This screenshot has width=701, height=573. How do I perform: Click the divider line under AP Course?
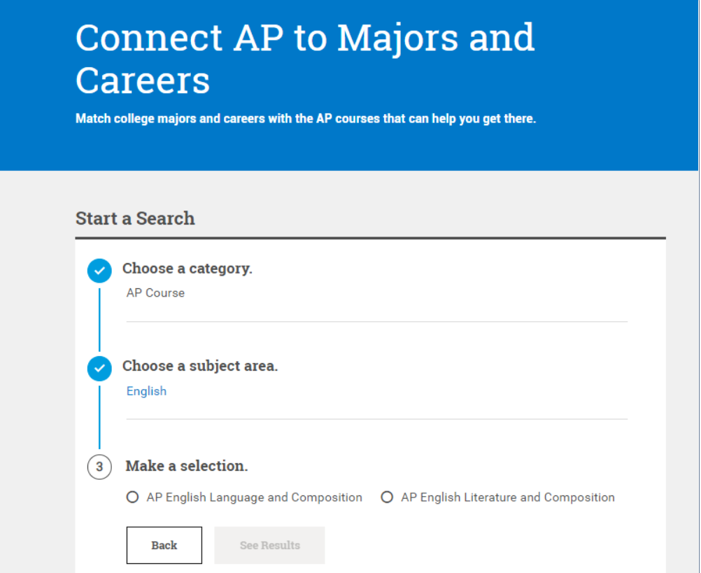pyautogui.click(x=376, y=322)
